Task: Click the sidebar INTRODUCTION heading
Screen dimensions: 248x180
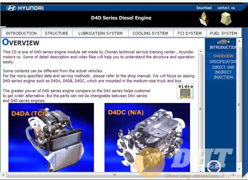Action: point(223,47)
